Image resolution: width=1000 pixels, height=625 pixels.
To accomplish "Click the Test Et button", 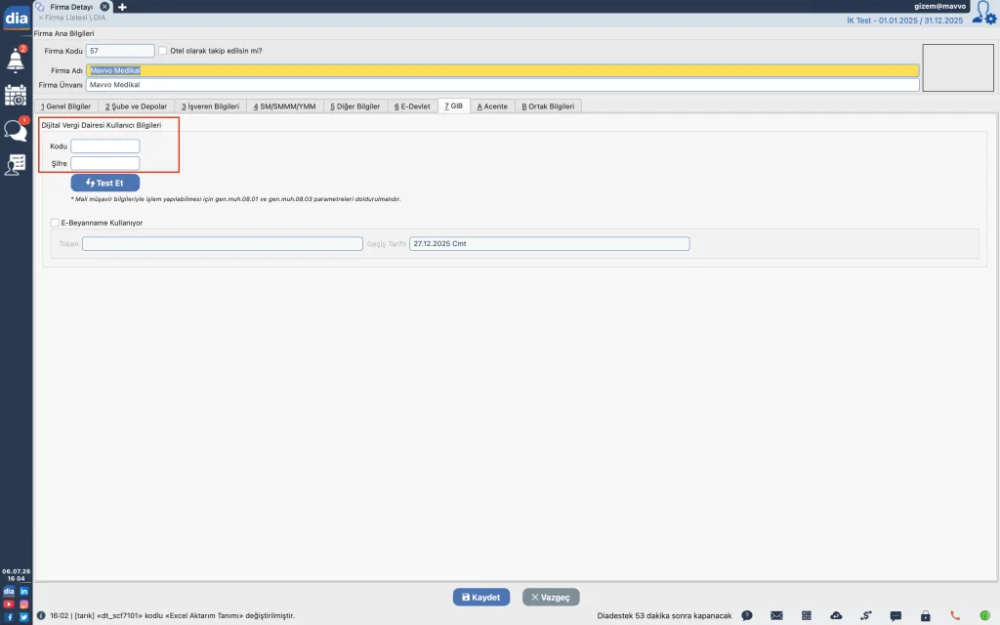I will [105, 183].
